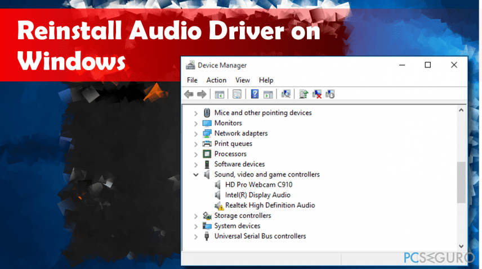Expand the Processors node
The width and height of the screenshot is (482, 269).
[x=196, y=154]
